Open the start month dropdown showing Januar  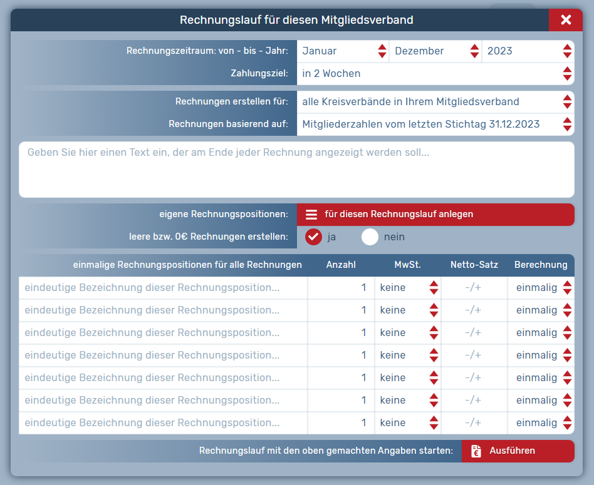click(342, 51)
